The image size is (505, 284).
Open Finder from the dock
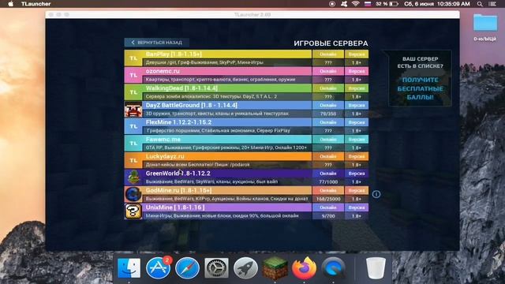pyautogui.click(x=129, y=268)
